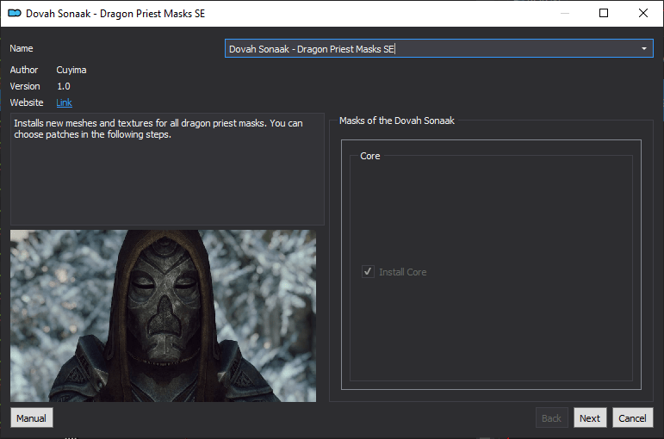Minimize the installer window
This screenshot has height=439, width=664.
tap(565, 13)
